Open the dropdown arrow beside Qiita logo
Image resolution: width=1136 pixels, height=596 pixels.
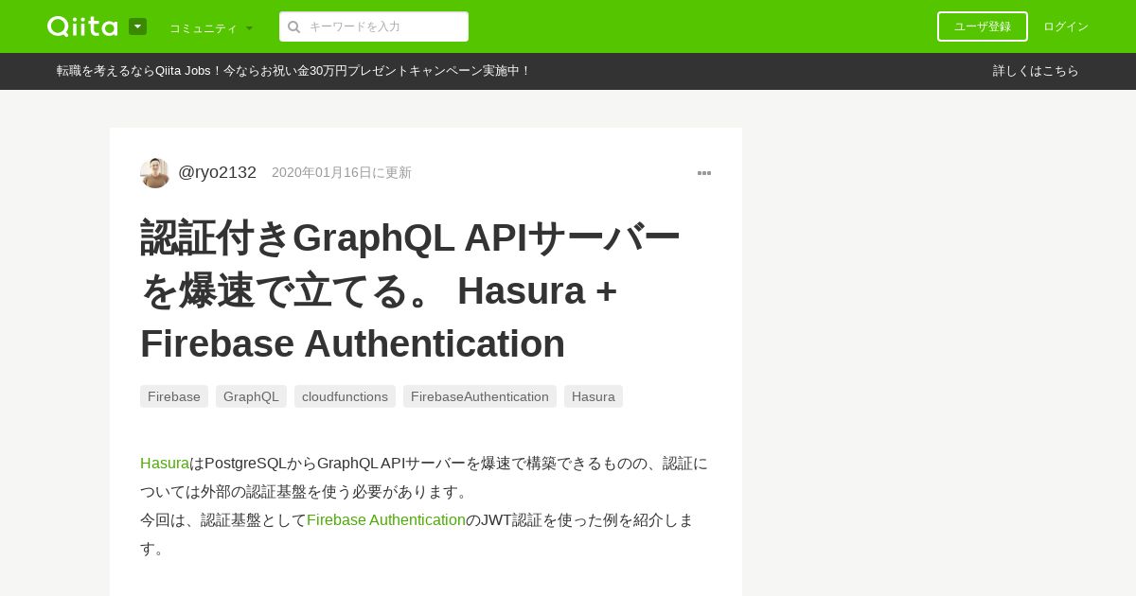click(137, 26)
